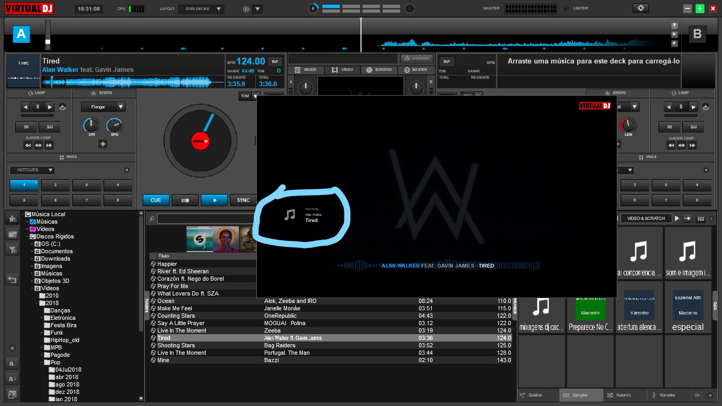Click deck B TAP tempo button

[447, 61]
